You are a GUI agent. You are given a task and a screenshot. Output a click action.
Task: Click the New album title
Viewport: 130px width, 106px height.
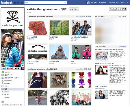click(72, 61)
